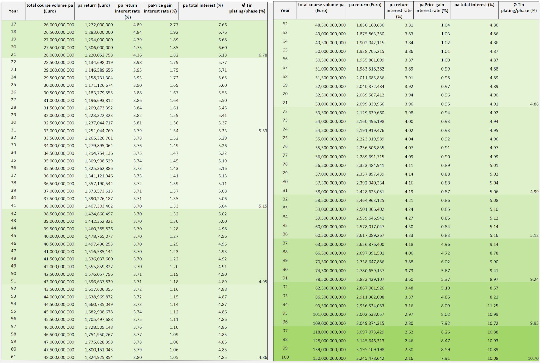Click the total interest value '7.66'
Viewport: 540px width, 364px height.
point(222,25)
